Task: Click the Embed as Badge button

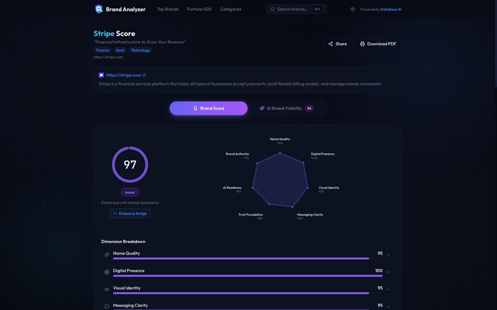Action: (130, 213)
